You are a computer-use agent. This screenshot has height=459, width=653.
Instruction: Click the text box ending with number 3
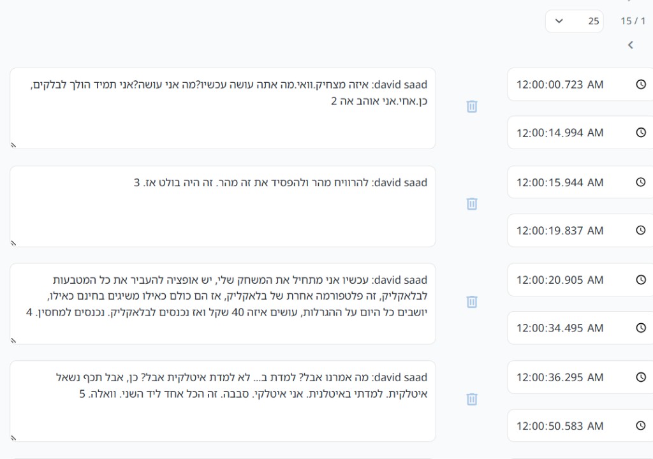tap(223, 206)
